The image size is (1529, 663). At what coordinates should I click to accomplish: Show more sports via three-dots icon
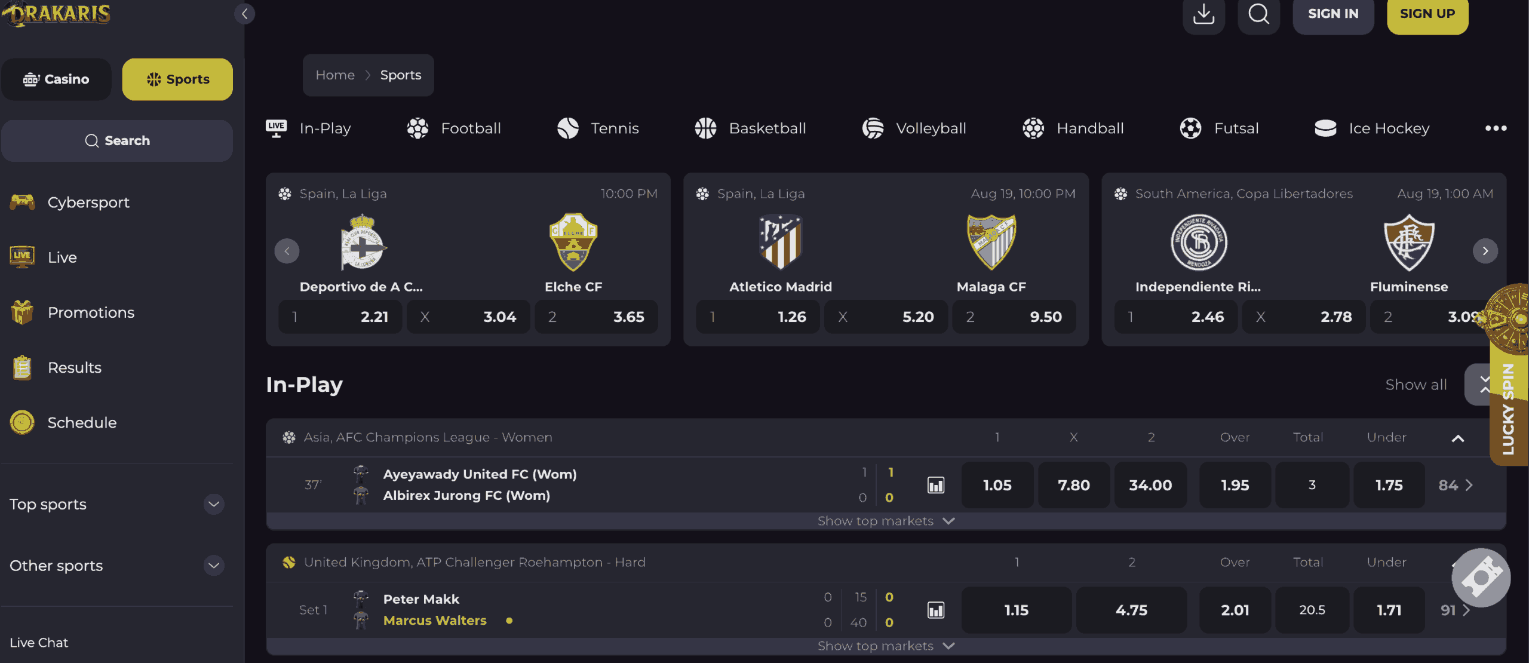coord(1496,128)
